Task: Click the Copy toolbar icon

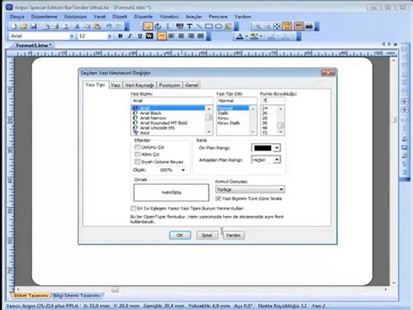Action: tap(87, 27)
